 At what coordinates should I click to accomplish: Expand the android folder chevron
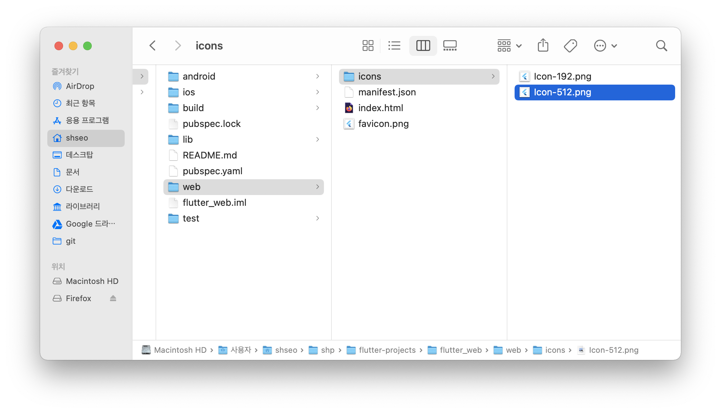[x=317, y=76]
